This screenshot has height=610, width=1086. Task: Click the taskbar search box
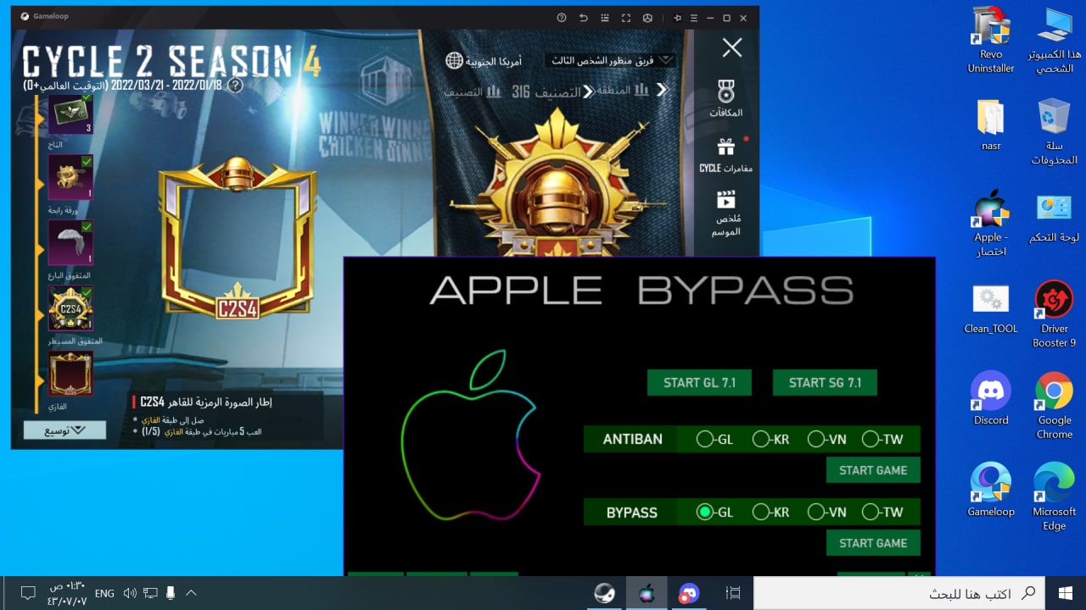[x=900, y=593]
